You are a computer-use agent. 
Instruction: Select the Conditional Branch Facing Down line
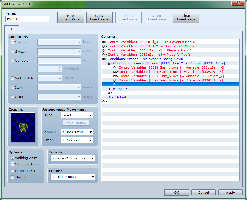pyautogui.click(x=145, y=59)
